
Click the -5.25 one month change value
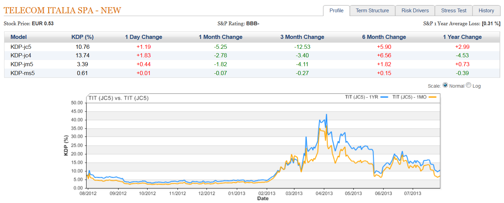pyautogui.click(x=220, y=47)
